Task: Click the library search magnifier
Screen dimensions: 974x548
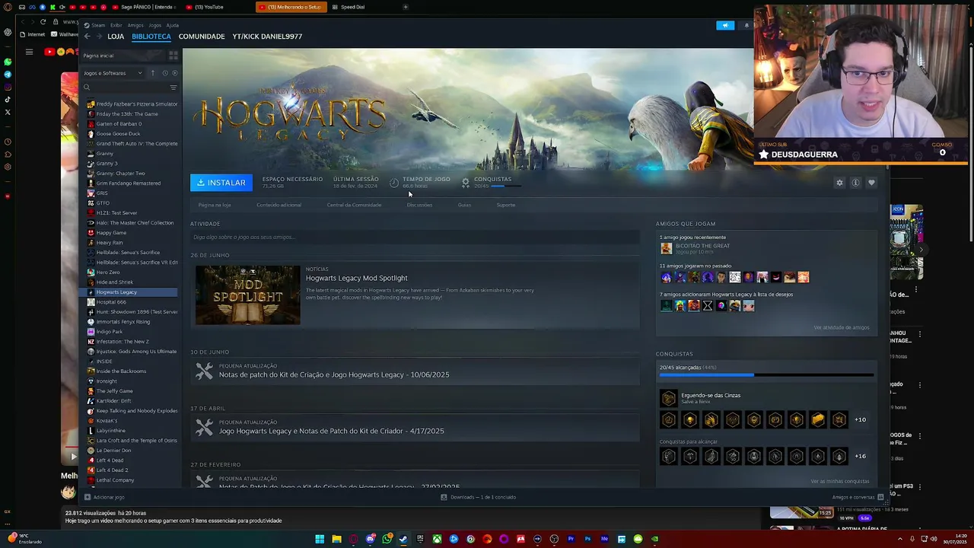Action: [x=87, y=88]
